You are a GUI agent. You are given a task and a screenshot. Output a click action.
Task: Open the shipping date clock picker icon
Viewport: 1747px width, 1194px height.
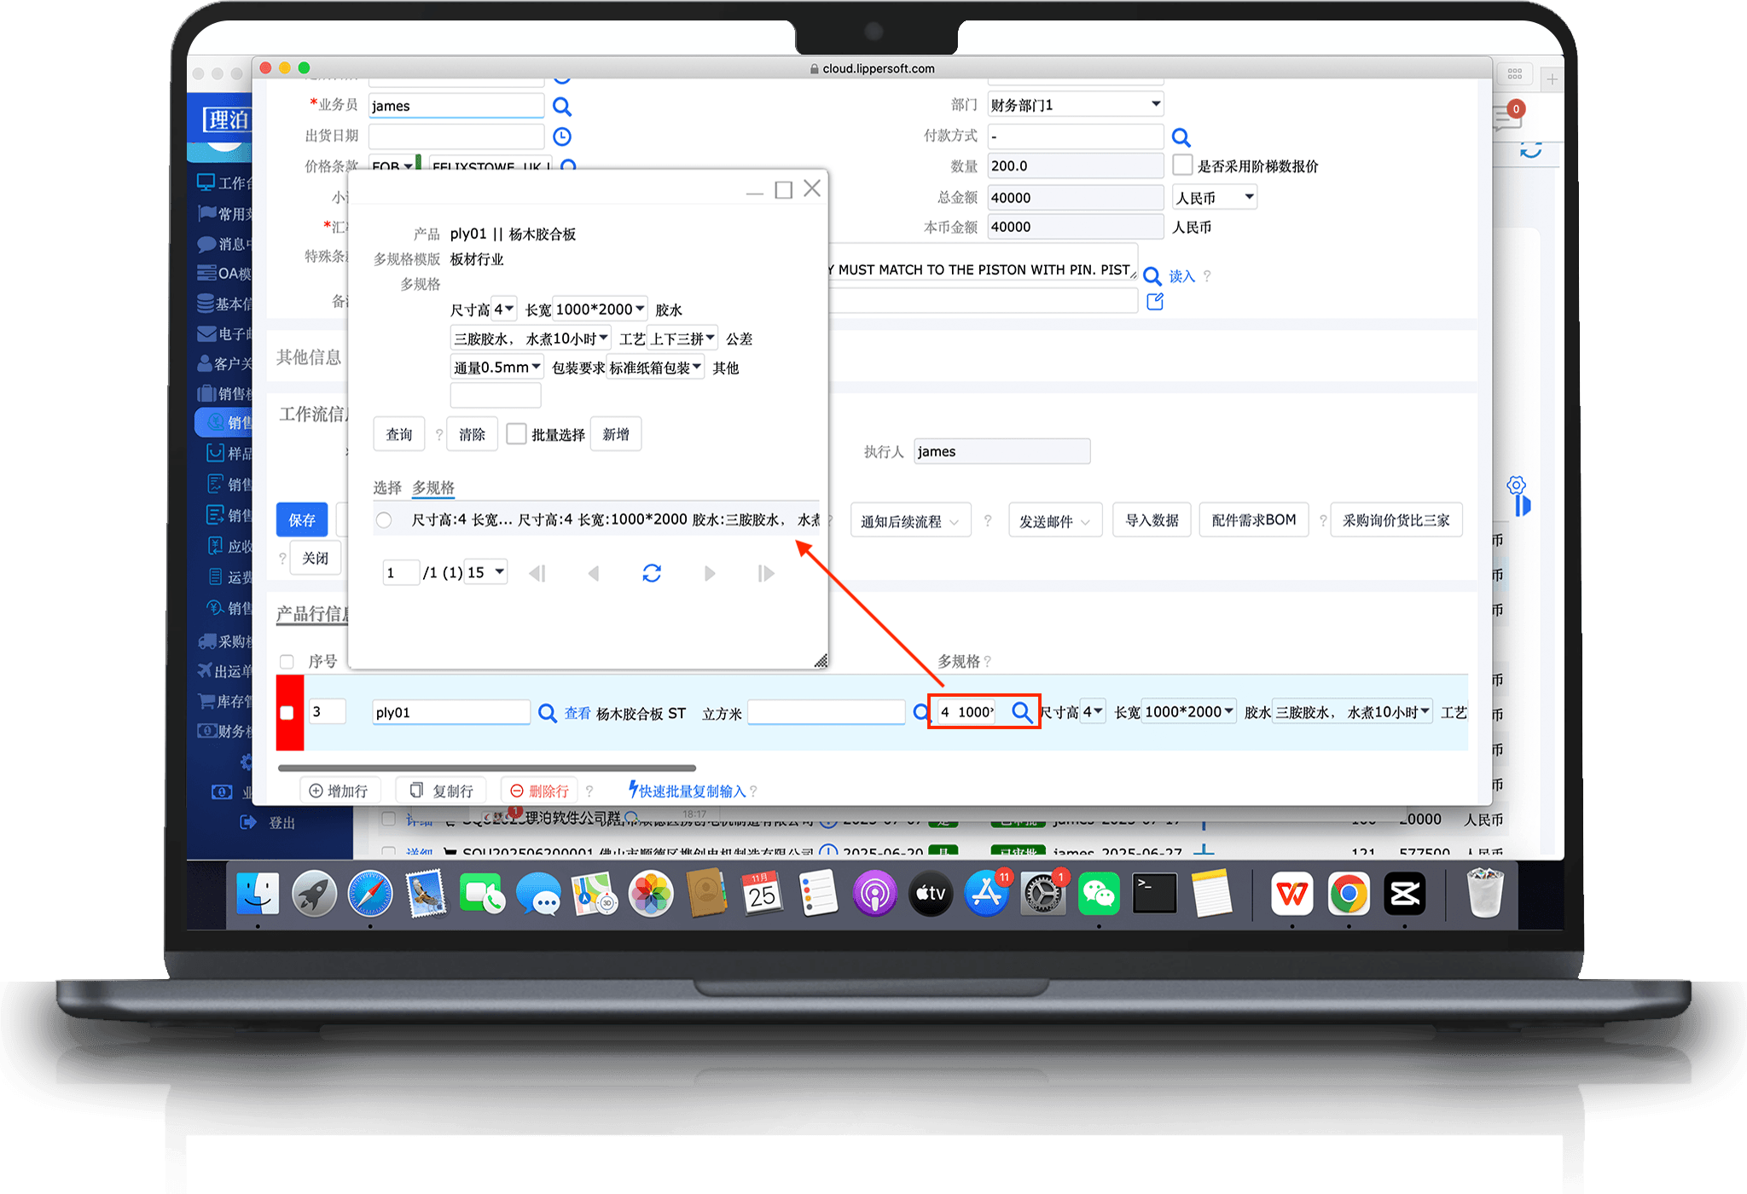(561, 136)
